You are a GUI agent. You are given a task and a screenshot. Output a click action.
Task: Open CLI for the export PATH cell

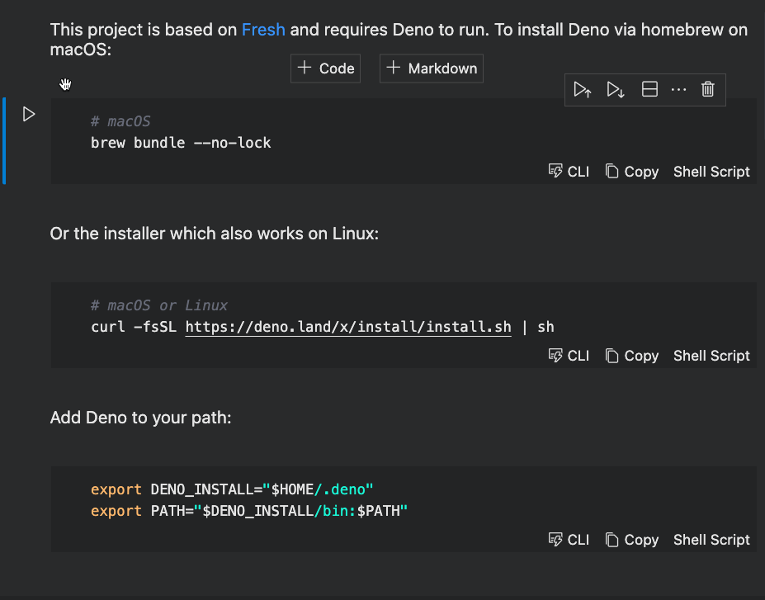569,539
